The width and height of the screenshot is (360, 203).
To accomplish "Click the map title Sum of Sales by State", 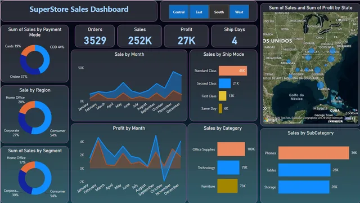I will 310,8.
